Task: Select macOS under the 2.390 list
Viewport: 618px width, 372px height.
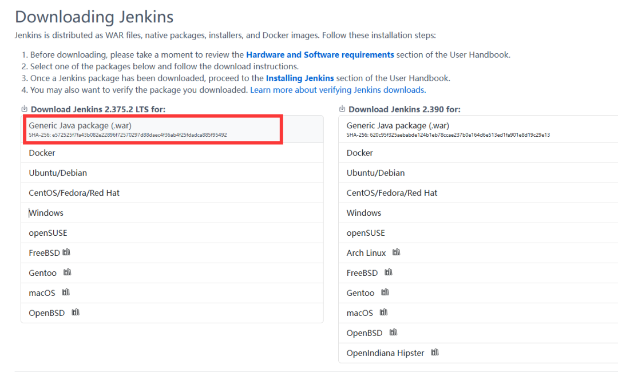Action: (478, 313)
